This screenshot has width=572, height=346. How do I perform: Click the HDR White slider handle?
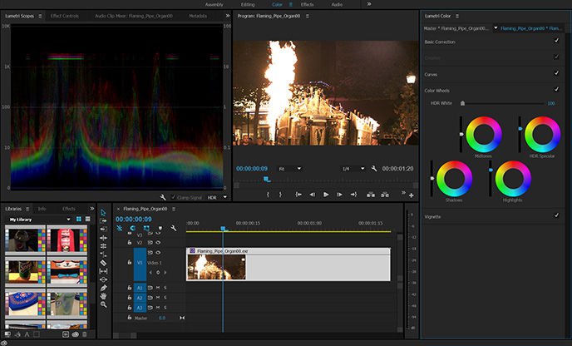[462, 103]
